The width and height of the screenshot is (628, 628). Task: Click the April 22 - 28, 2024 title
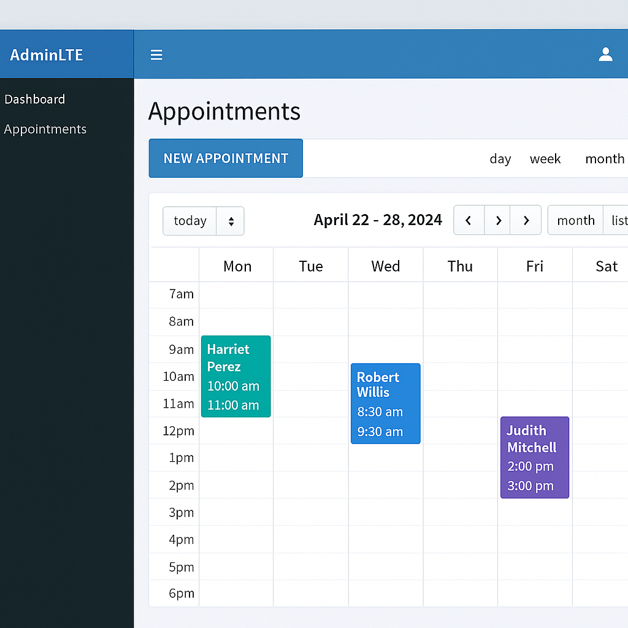(x=378, y=220)
